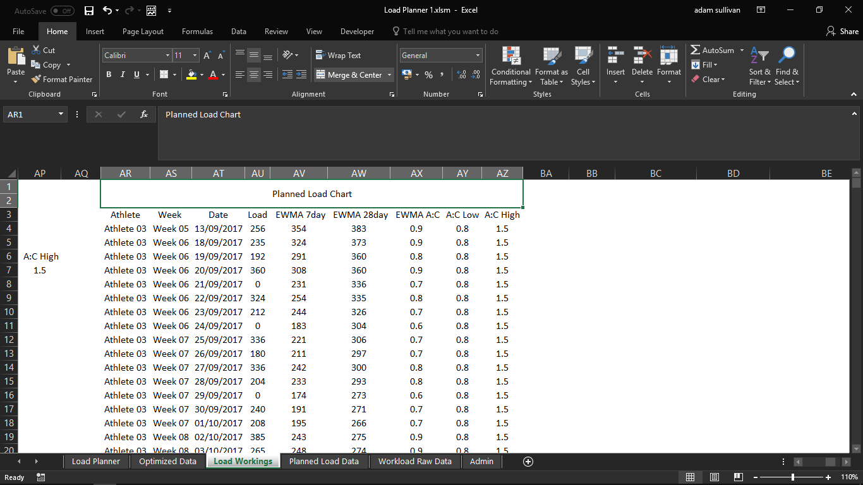Click Insert Function fx icon
The height and width of the screenshot is (485, 863).
(x=144, y=114)
